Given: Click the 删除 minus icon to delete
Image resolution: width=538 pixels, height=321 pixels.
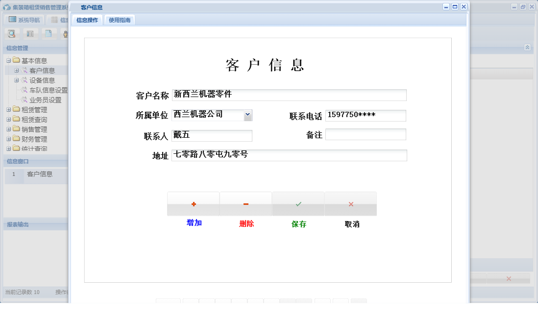Looking at the screenshot, I should click(x=245, y=203).
